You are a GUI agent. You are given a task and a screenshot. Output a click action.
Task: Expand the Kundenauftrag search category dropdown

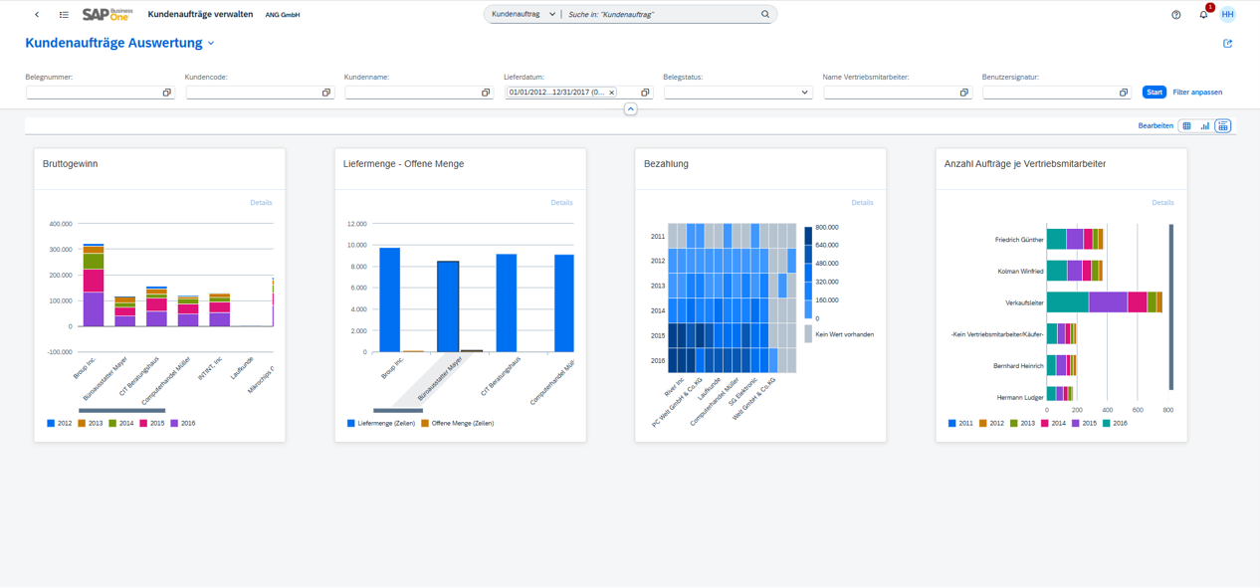coord(524,15)
